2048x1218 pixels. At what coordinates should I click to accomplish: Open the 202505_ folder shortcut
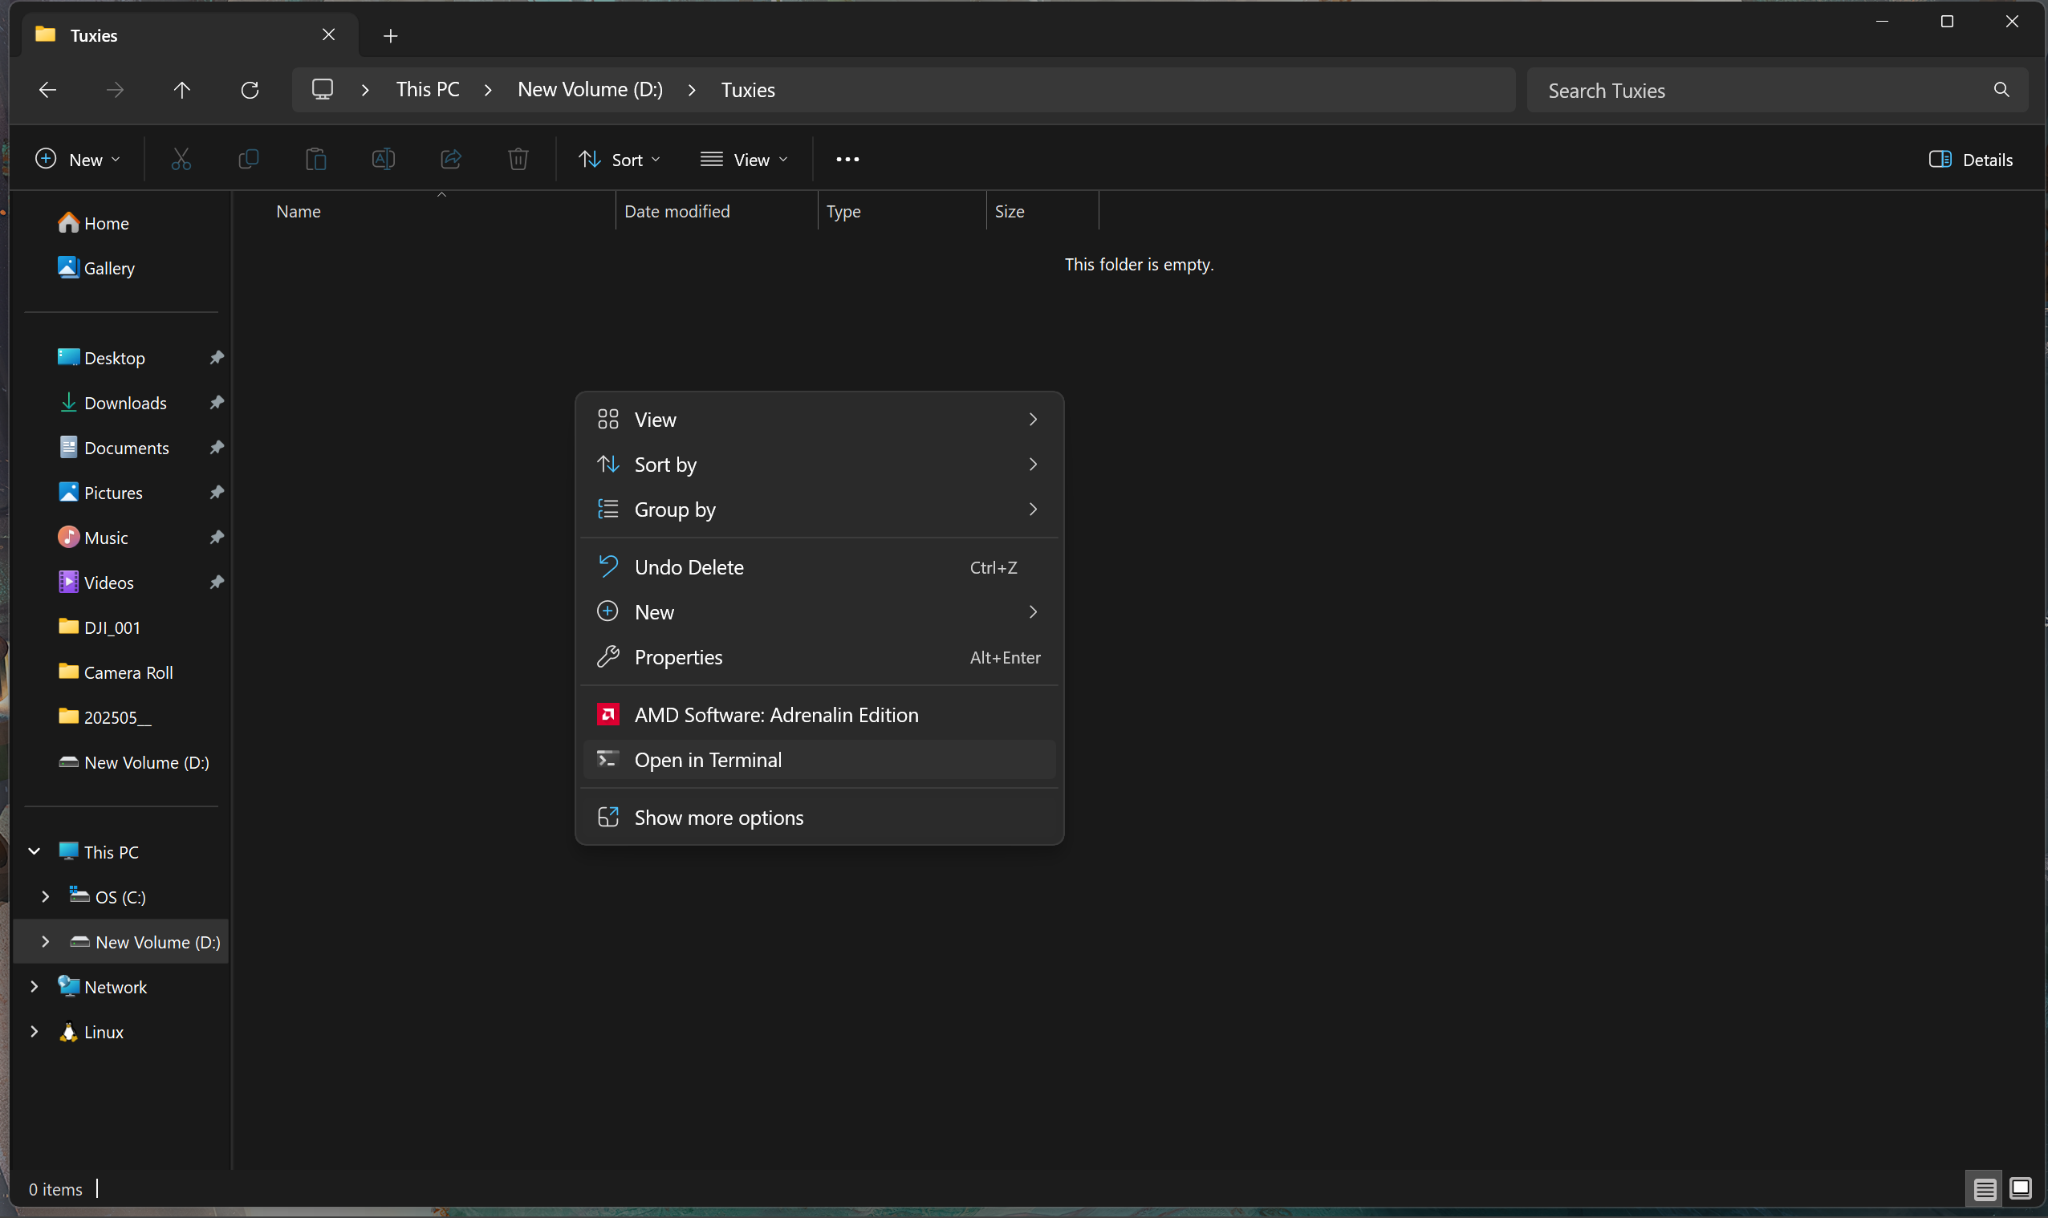121,717
